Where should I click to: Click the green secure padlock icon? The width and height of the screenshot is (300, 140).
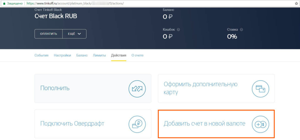coord(4,4)
